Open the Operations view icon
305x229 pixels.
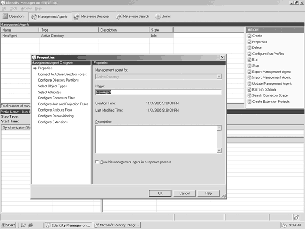(x=5, y=16)
